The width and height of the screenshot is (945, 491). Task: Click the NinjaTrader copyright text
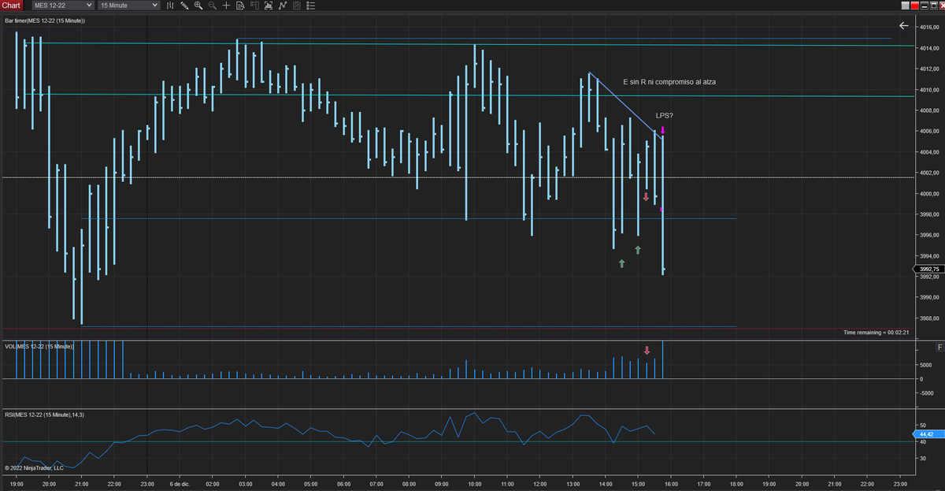click(x=33, y=467)
